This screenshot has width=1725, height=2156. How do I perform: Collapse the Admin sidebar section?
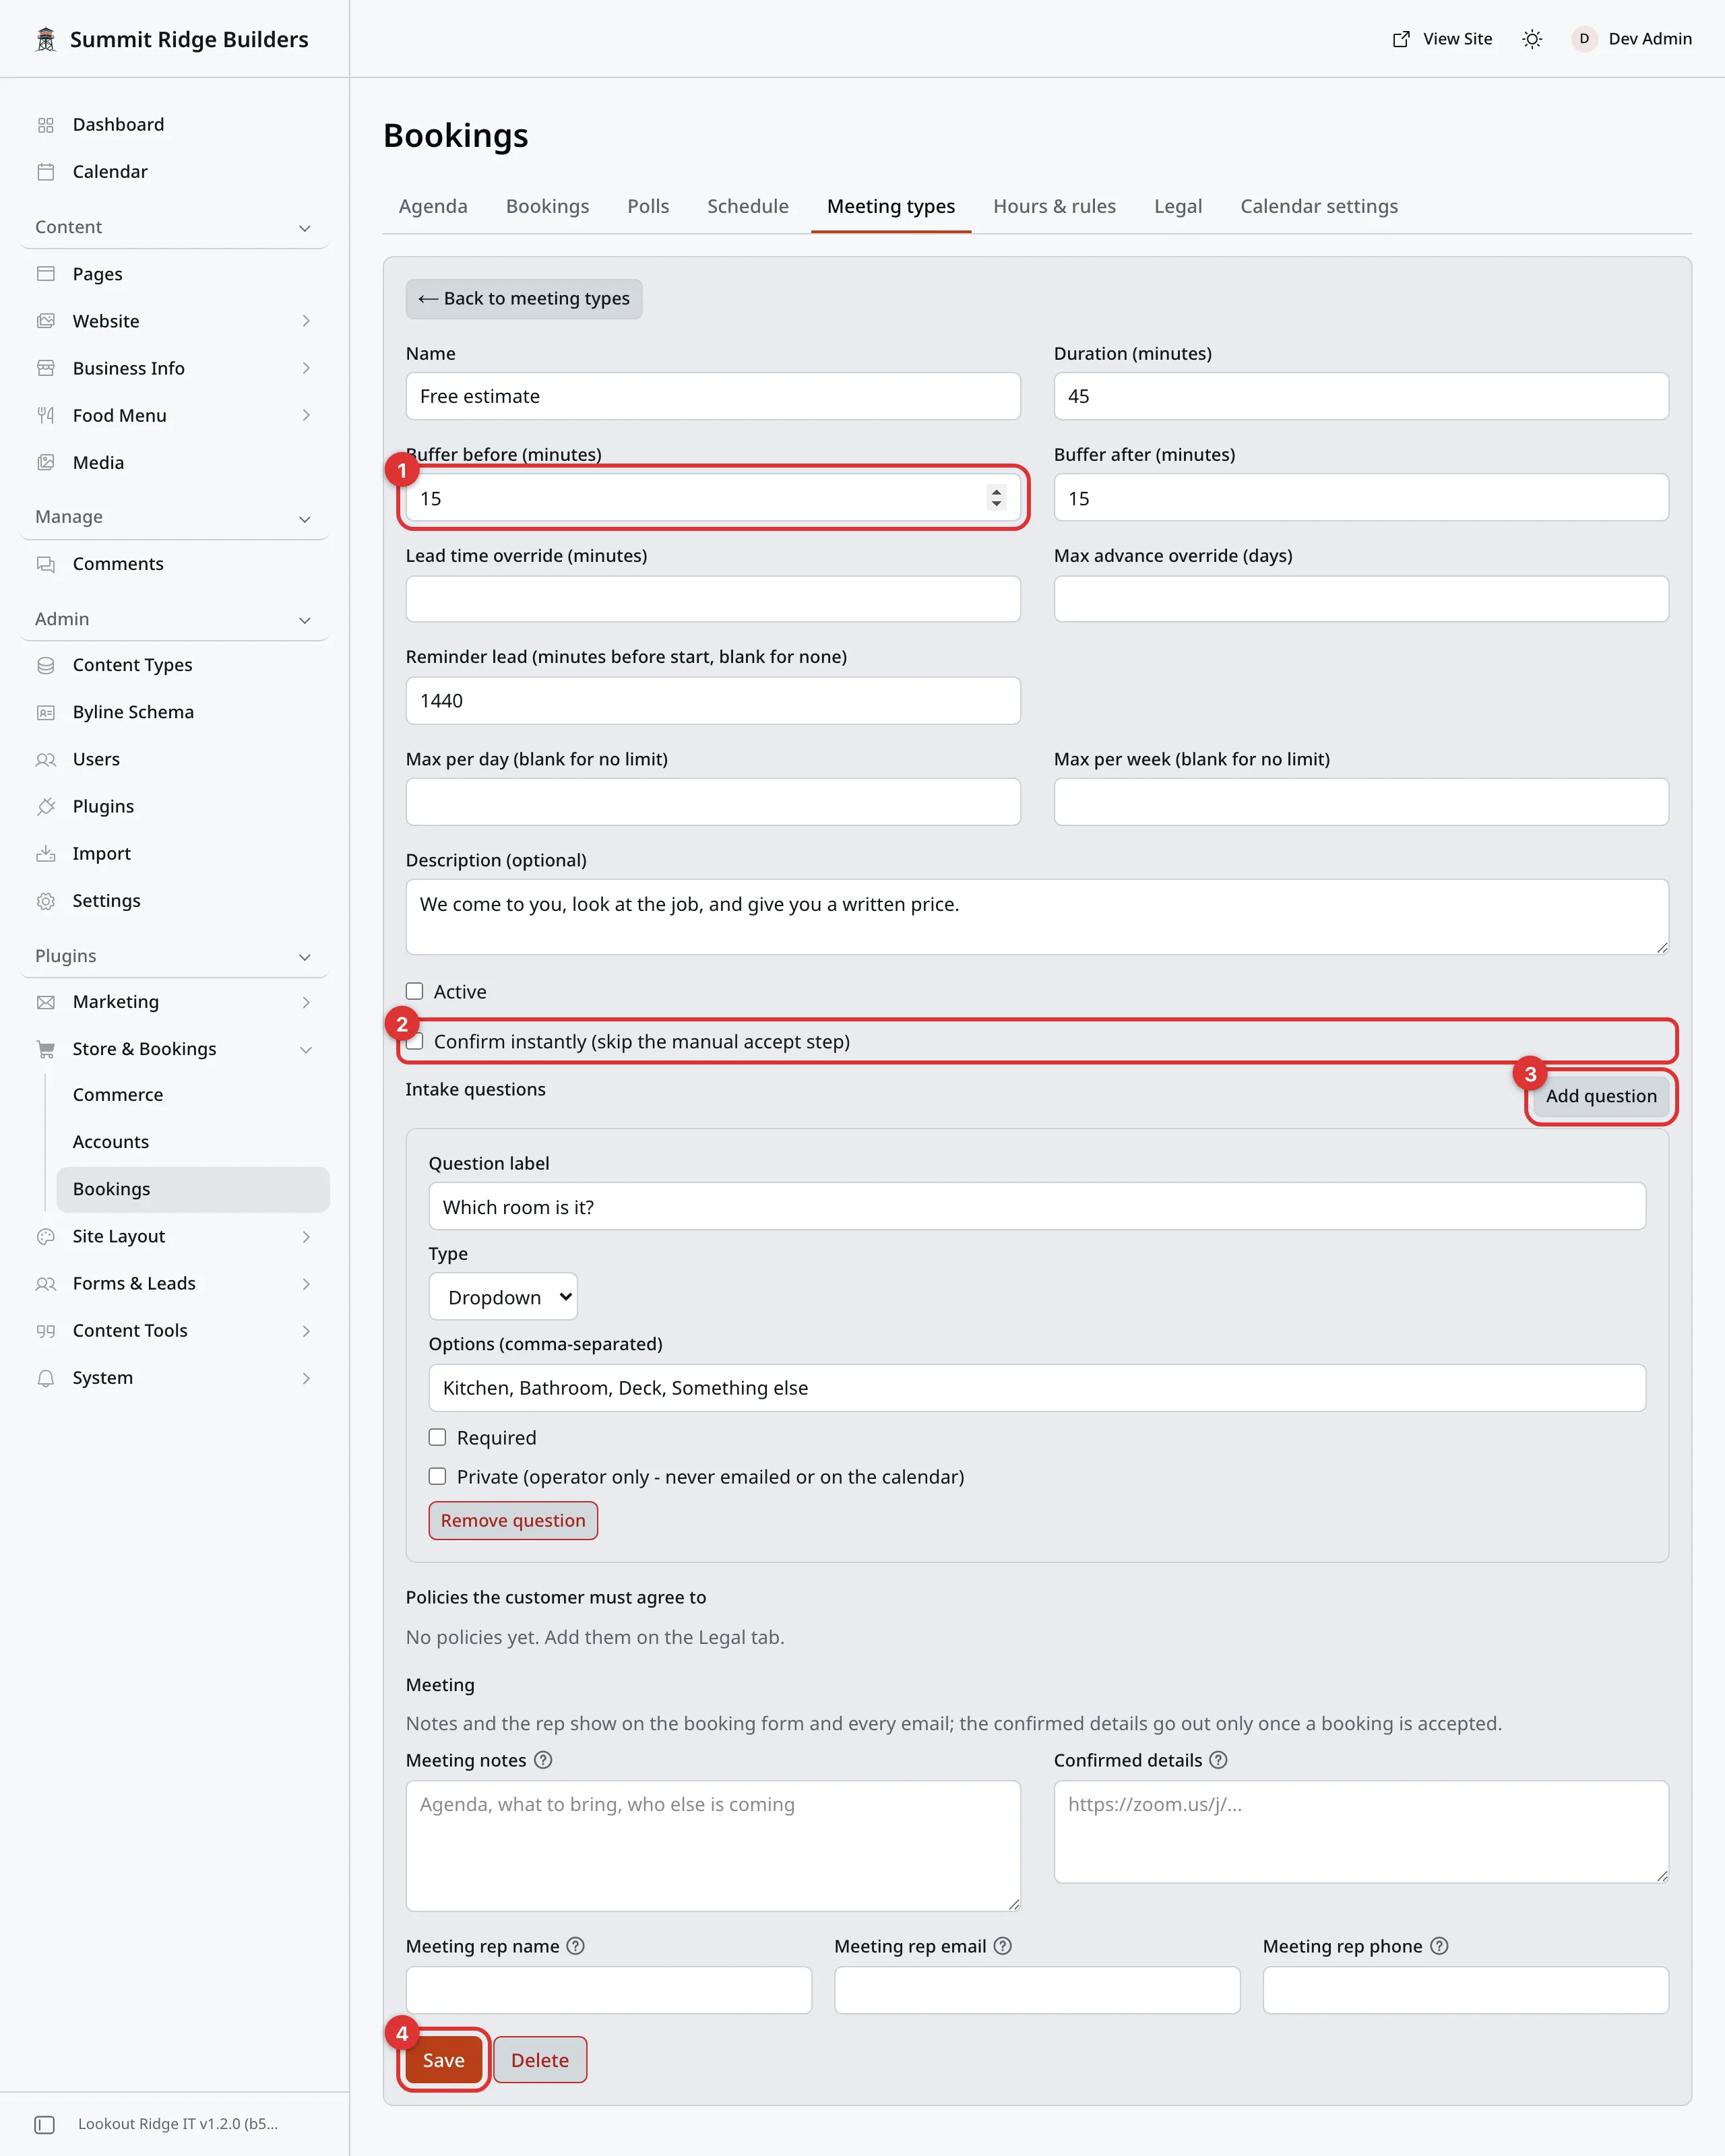coord(305,620)
